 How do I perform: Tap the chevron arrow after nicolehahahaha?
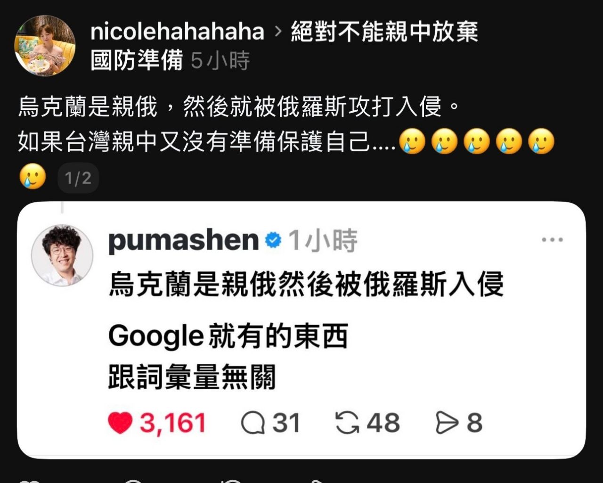[x=278, y=32]
